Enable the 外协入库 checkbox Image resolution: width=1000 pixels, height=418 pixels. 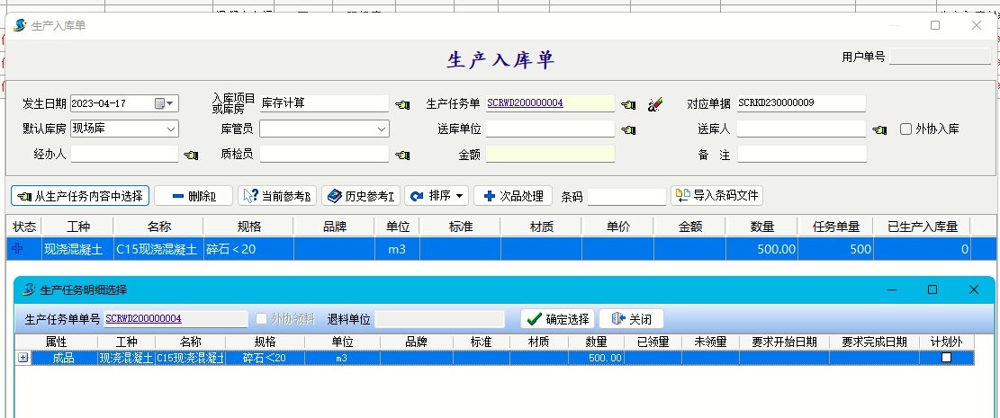[906, 129]
